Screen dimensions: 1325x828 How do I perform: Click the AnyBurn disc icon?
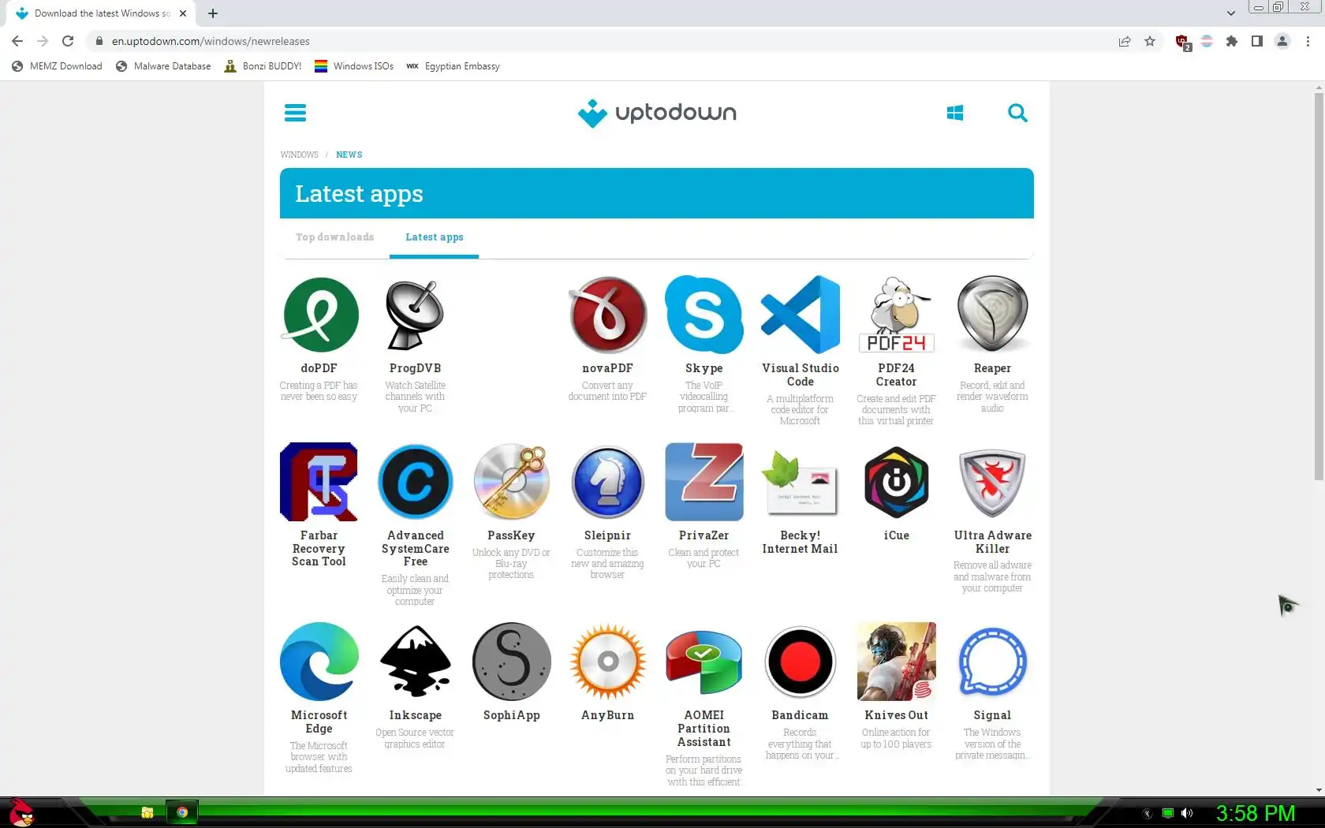pyautogui.click(x=608, y=662)
